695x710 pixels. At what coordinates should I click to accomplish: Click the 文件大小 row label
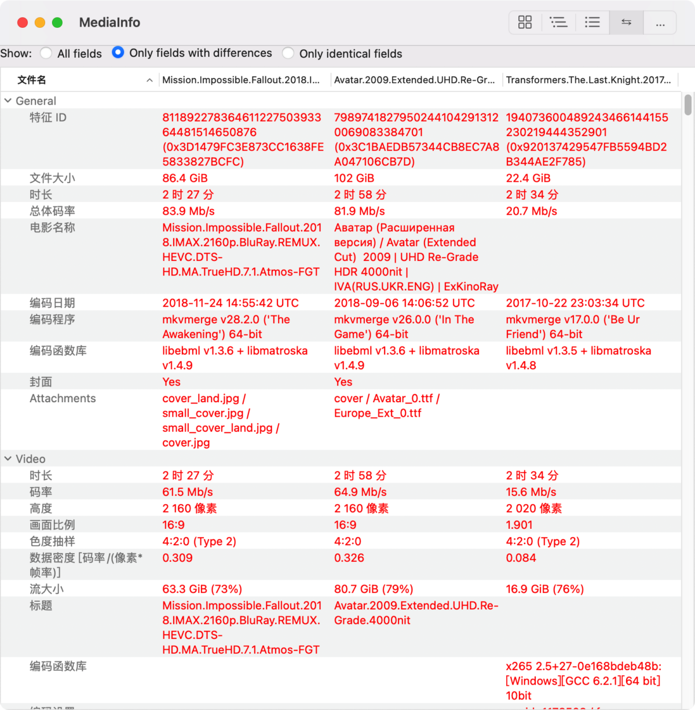(52, 178)
